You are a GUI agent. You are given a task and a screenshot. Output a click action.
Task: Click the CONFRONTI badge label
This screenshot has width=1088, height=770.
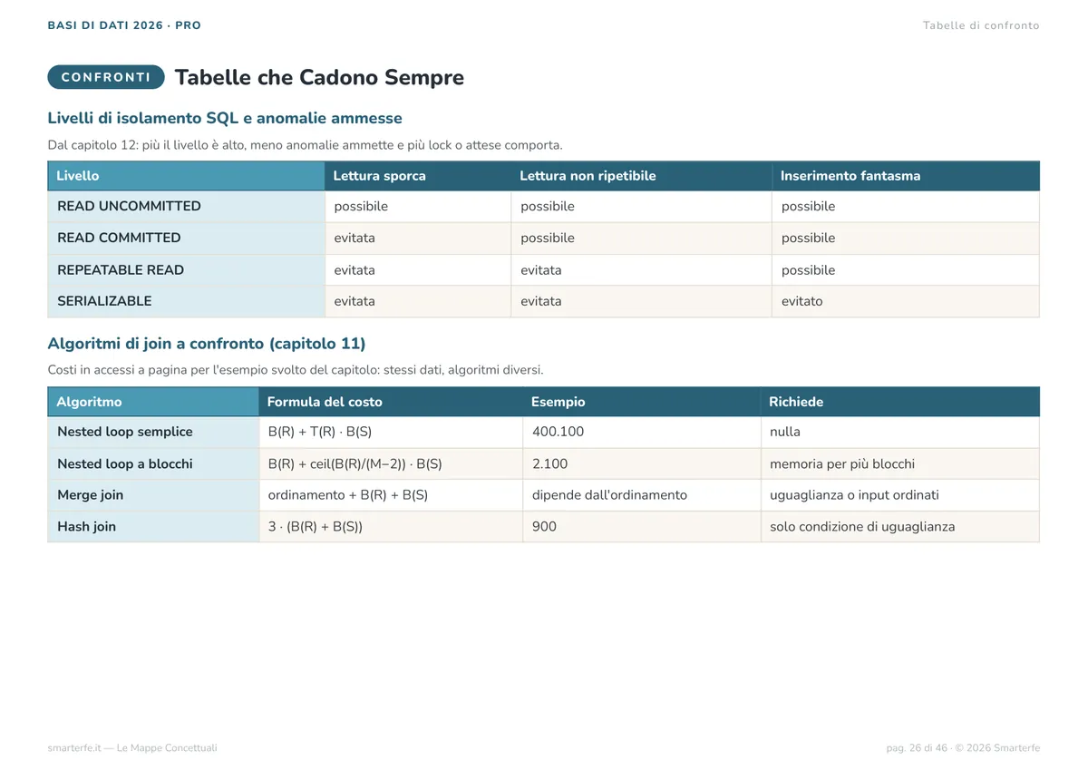106,77
